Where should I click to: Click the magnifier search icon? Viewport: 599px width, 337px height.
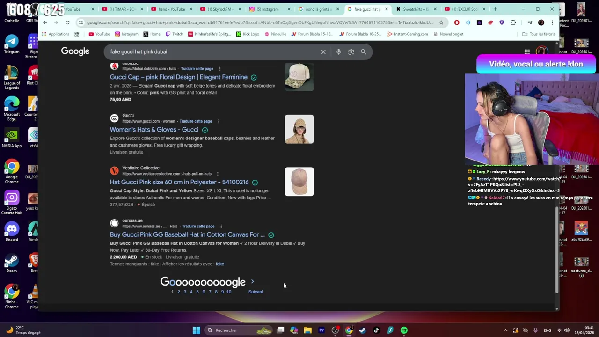click(364, 52)
